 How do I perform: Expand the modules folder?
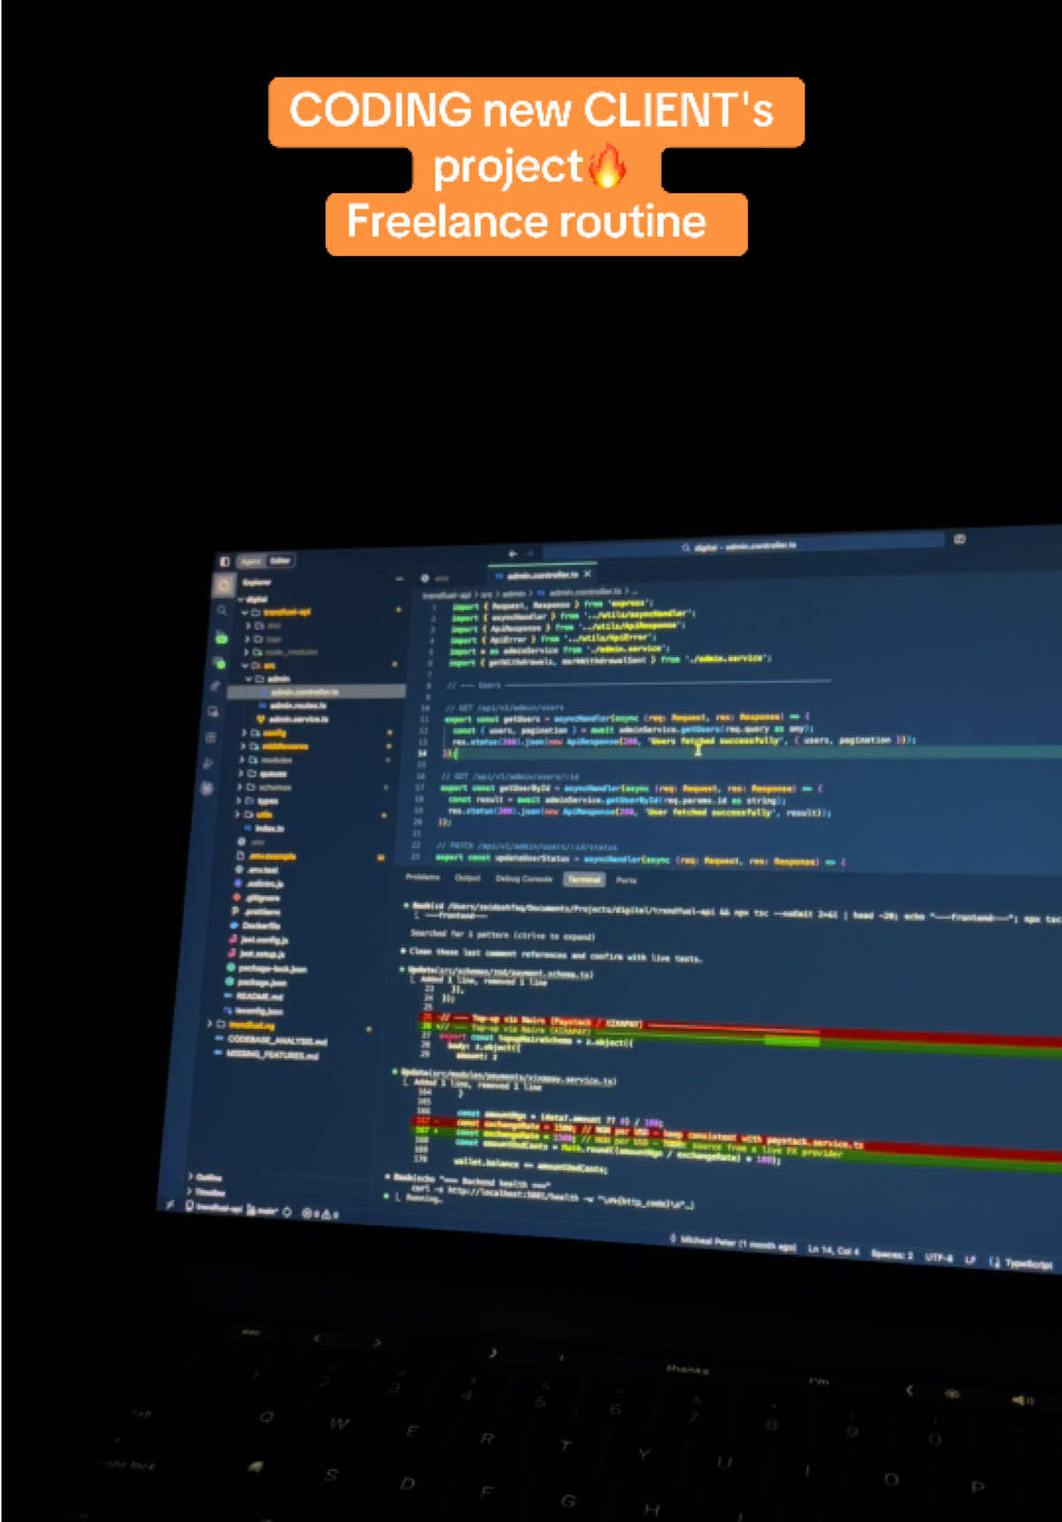[x=267, y=760]
